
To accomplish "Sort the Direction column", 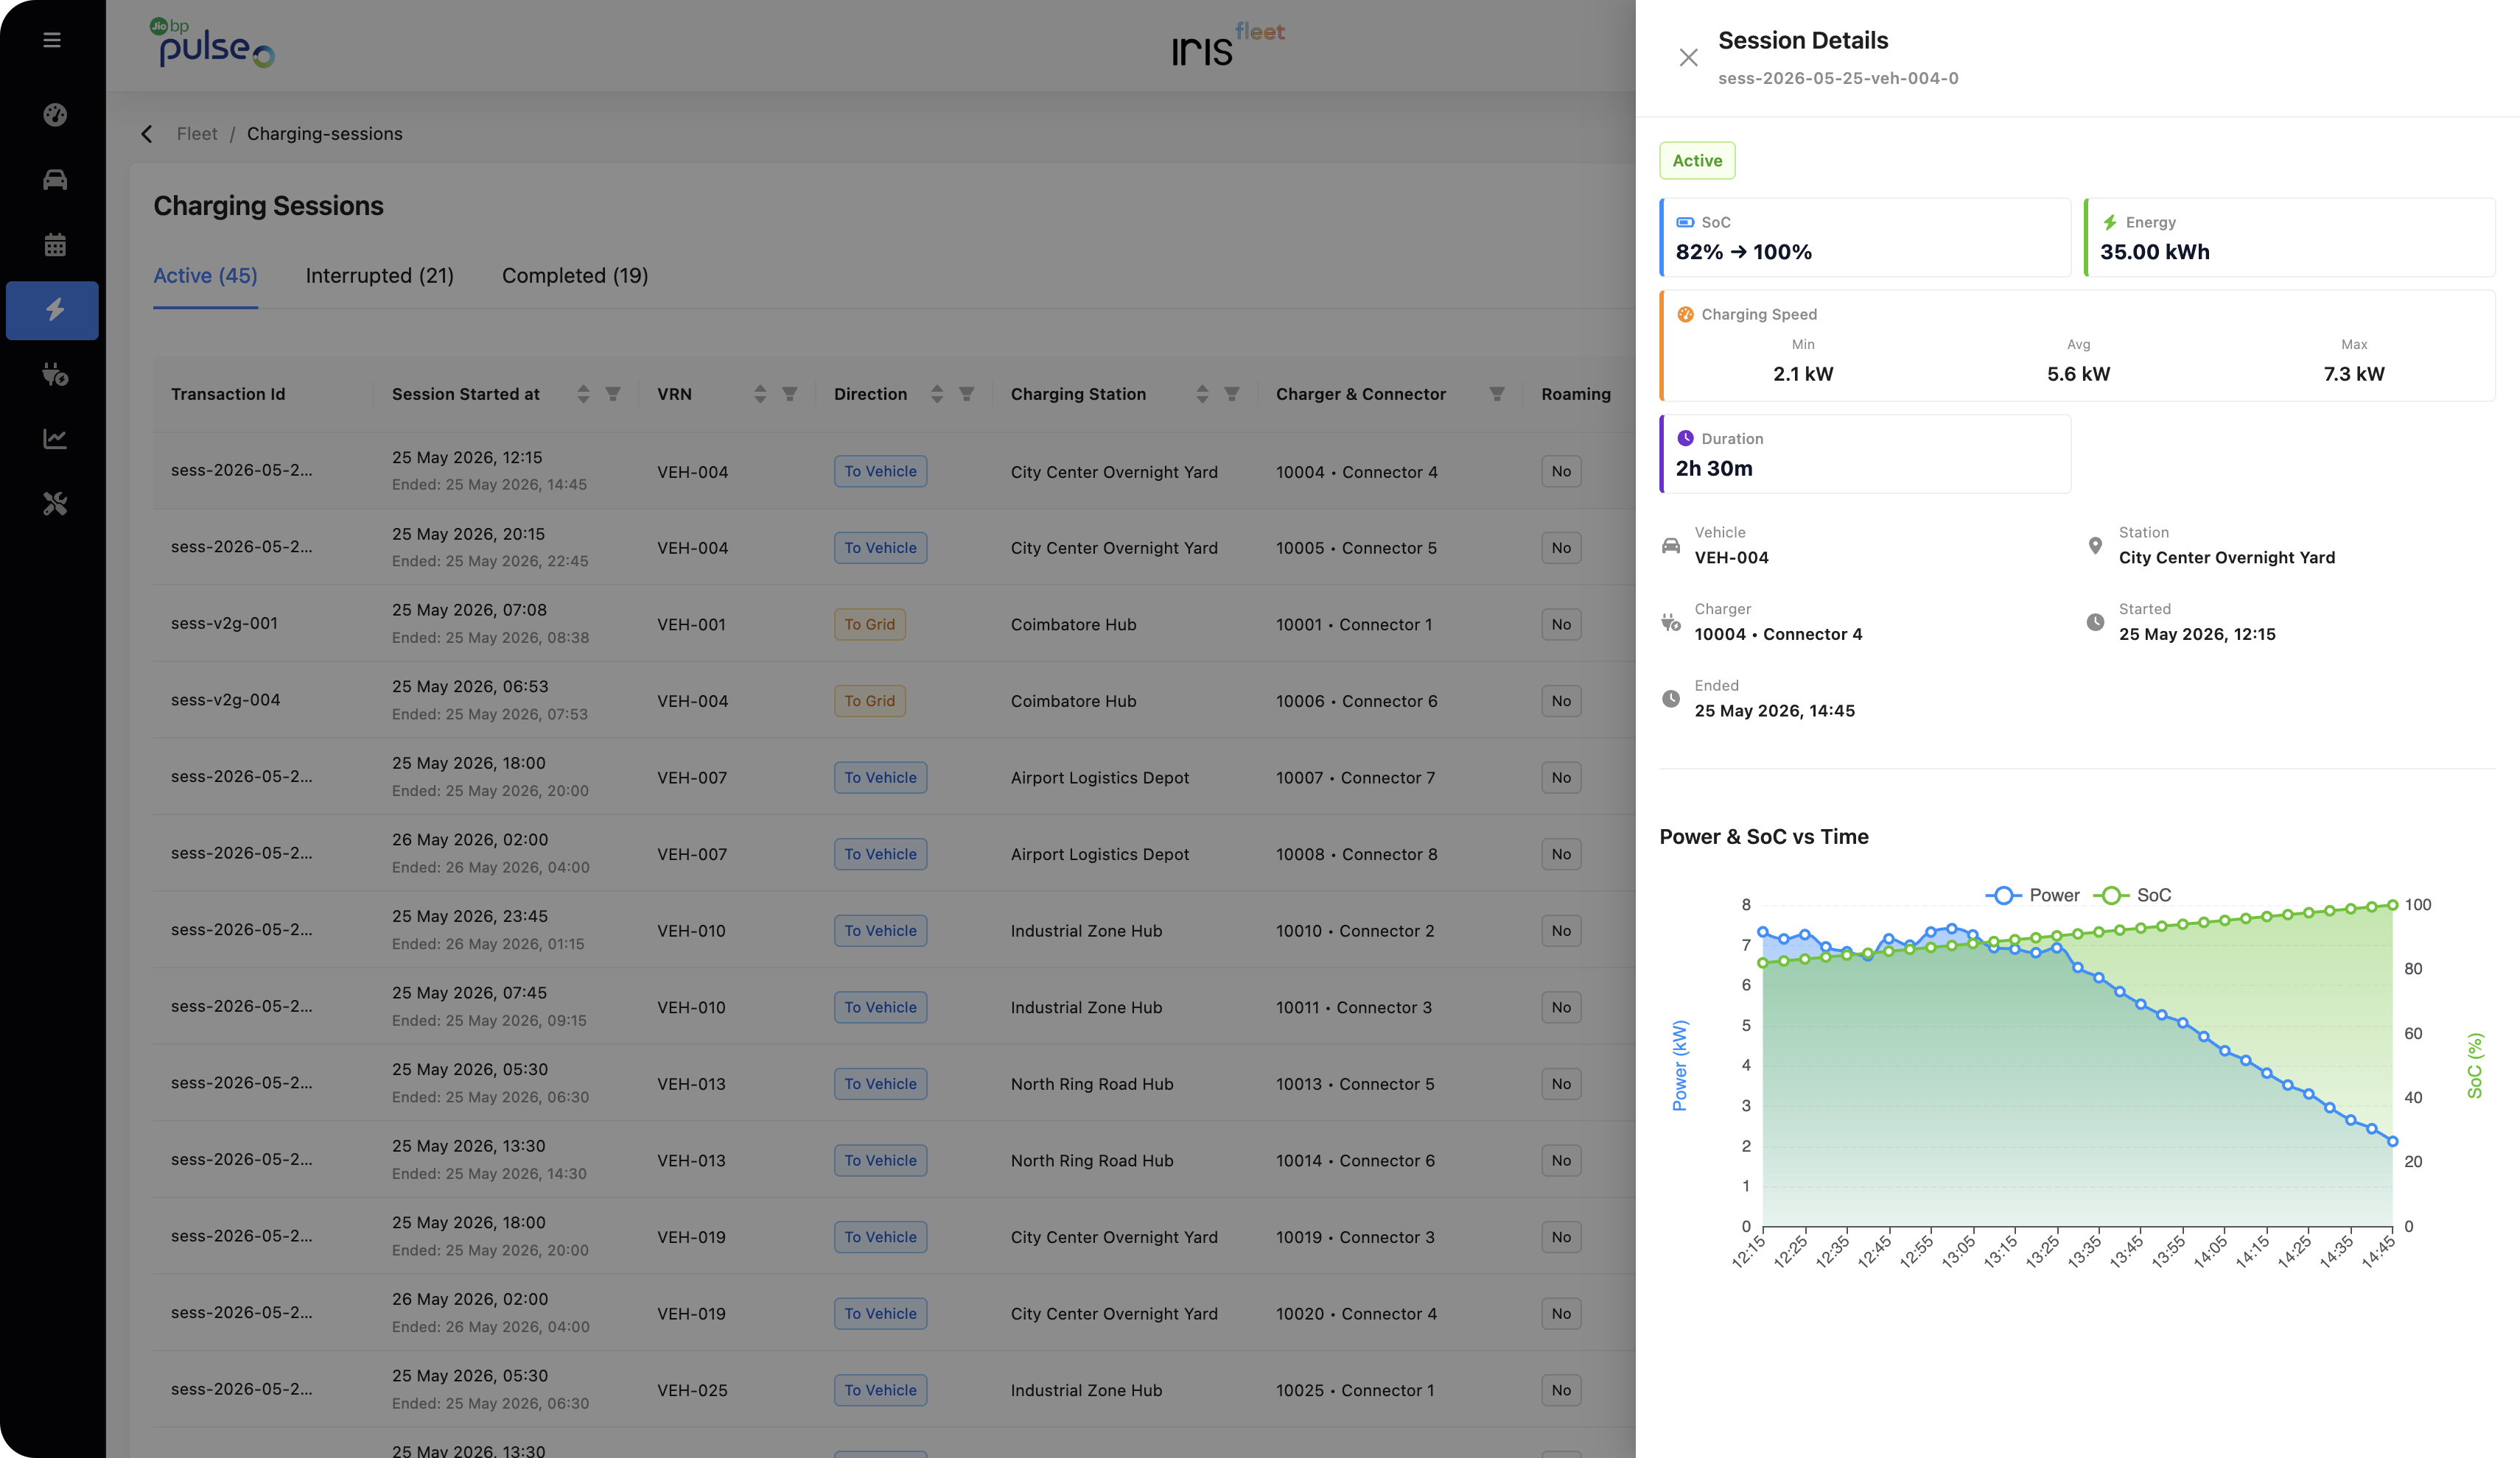I will [x=937, y=394].
